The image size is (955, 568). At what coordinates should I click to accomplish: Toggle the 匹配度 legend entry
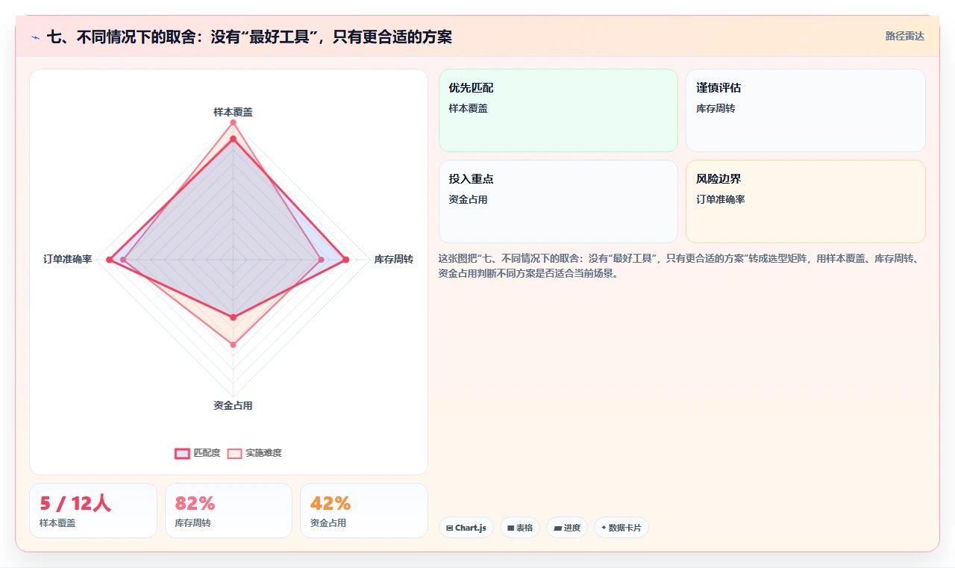(x=198, y=453)
